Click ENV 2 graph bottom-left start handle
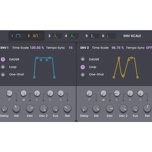This screenshot has width=152, height=152. tap(114, 77)
